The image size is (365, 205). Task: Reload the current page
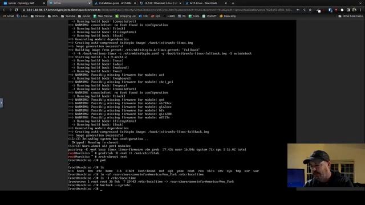coord(17,10)
